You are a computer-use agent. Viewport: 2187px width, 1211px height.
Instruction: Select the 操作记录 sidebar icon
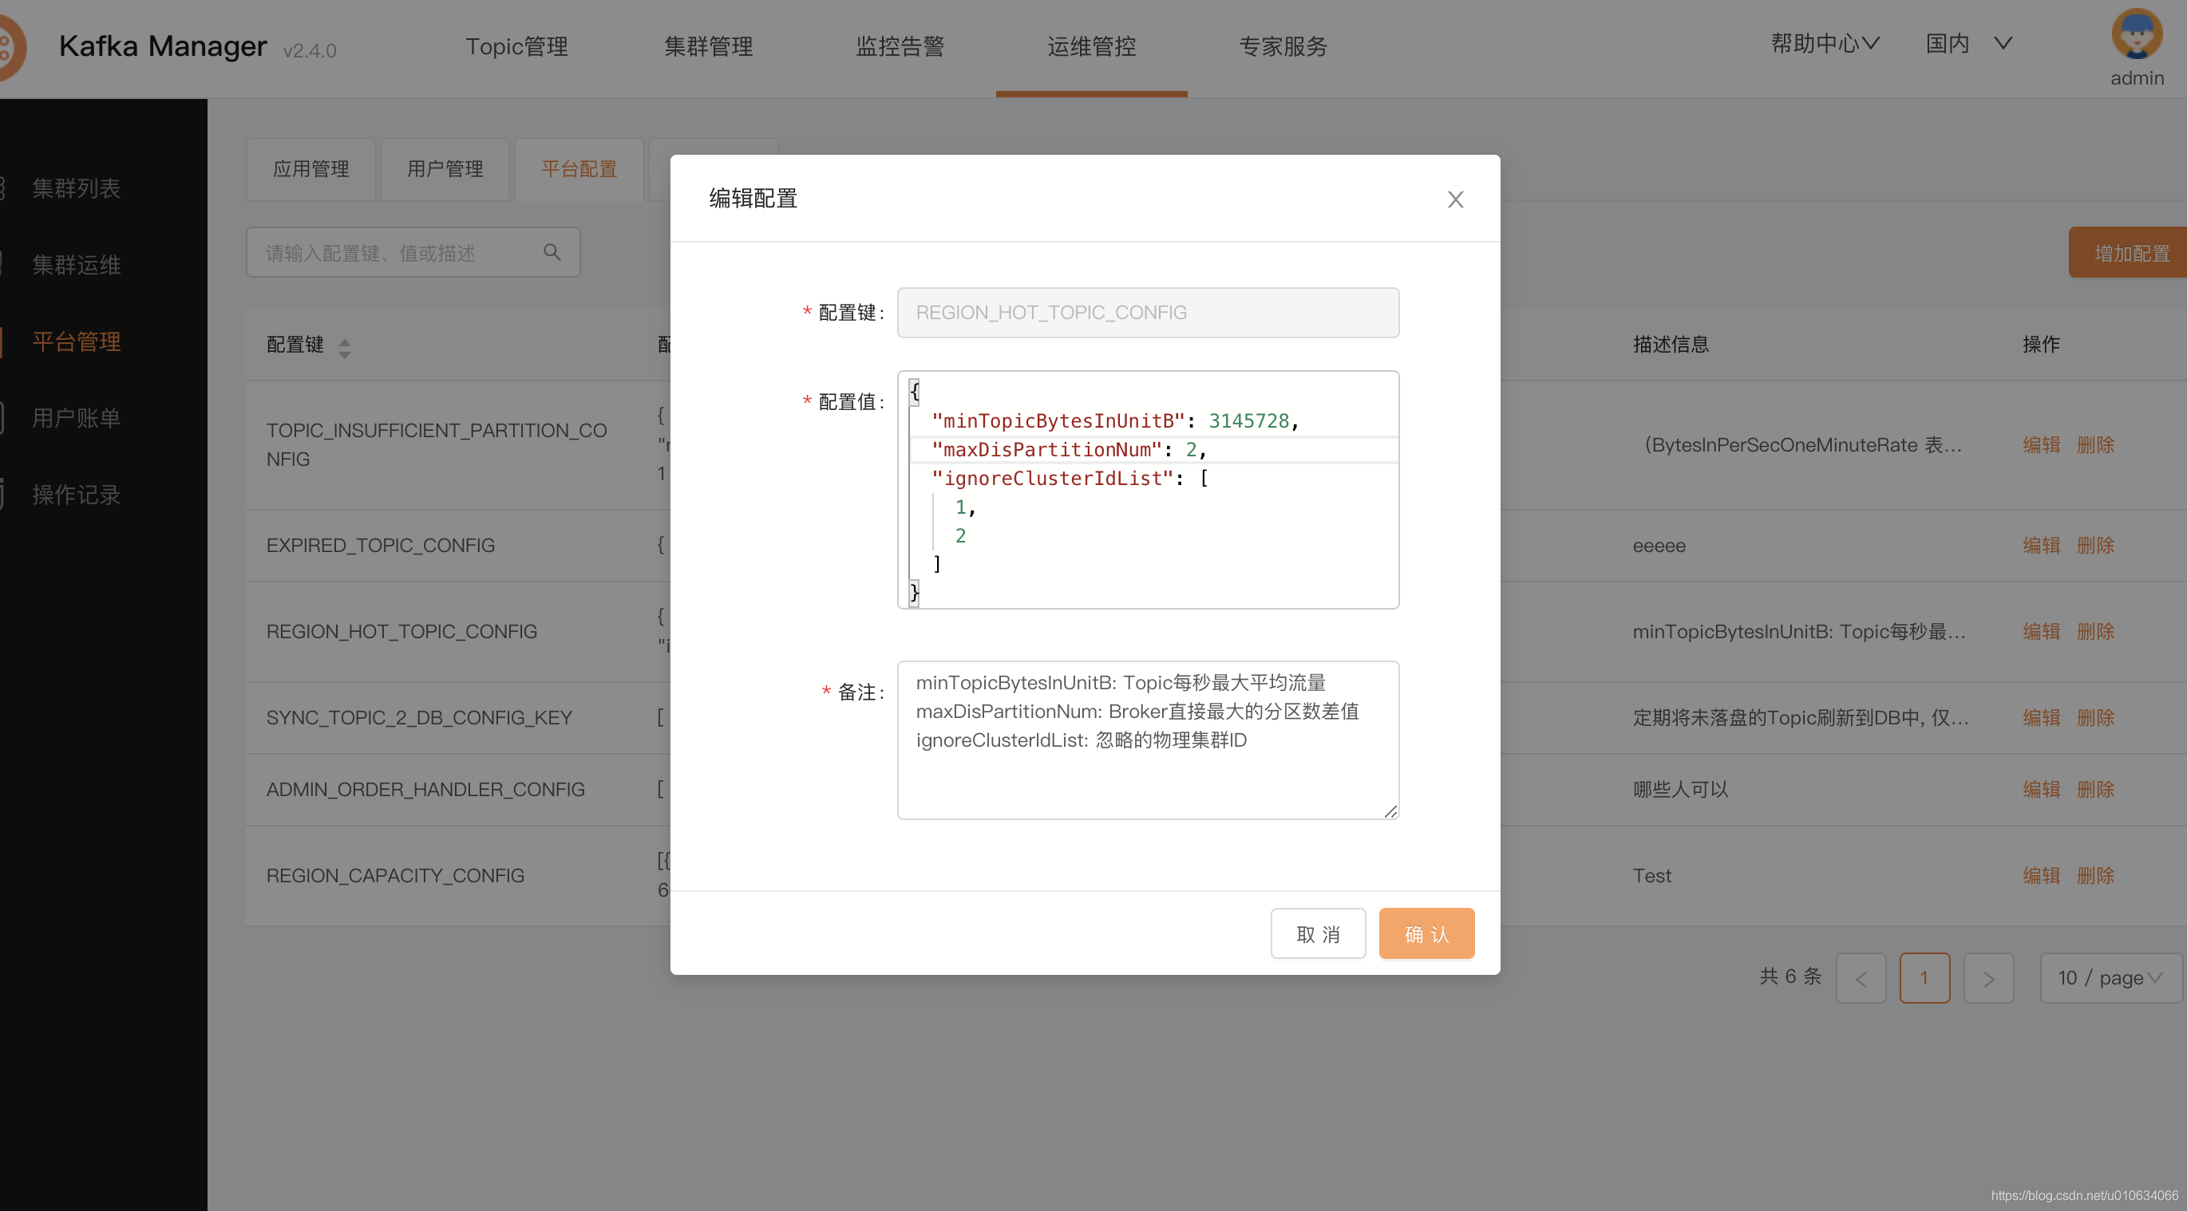click(x=2, y=493)
